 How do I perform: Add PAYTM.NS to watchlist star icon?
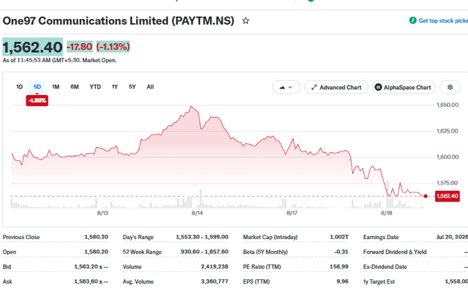pyautogui.click(x=246, y=21)
